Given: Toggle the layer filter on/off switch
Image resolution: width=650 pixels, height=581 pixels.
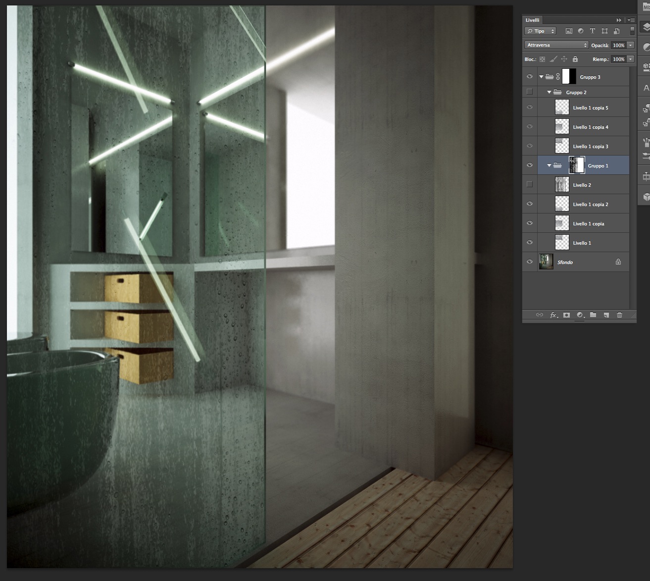Looking at the screenshot, I should tap(632, 31).
